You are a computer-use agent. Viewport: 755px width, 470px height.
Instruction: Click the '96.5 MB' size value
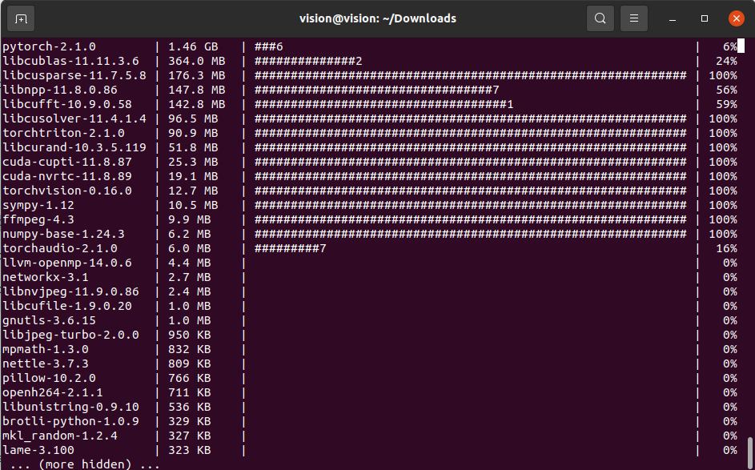click(x=193, y=119)
